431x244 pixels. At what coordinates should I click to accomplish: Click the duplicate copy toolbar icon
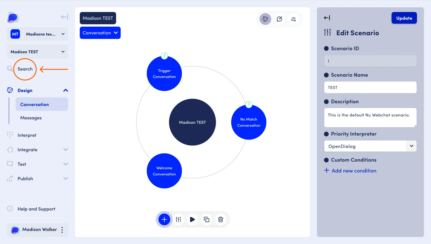pos(207,219)
